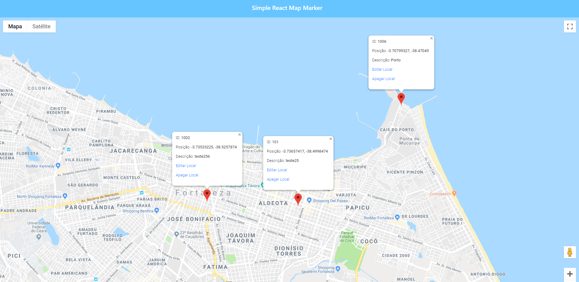Toggle fullscreen map view
Viewport: 579px width, 282px height.
pyautogui.click(x=570, y=26)
